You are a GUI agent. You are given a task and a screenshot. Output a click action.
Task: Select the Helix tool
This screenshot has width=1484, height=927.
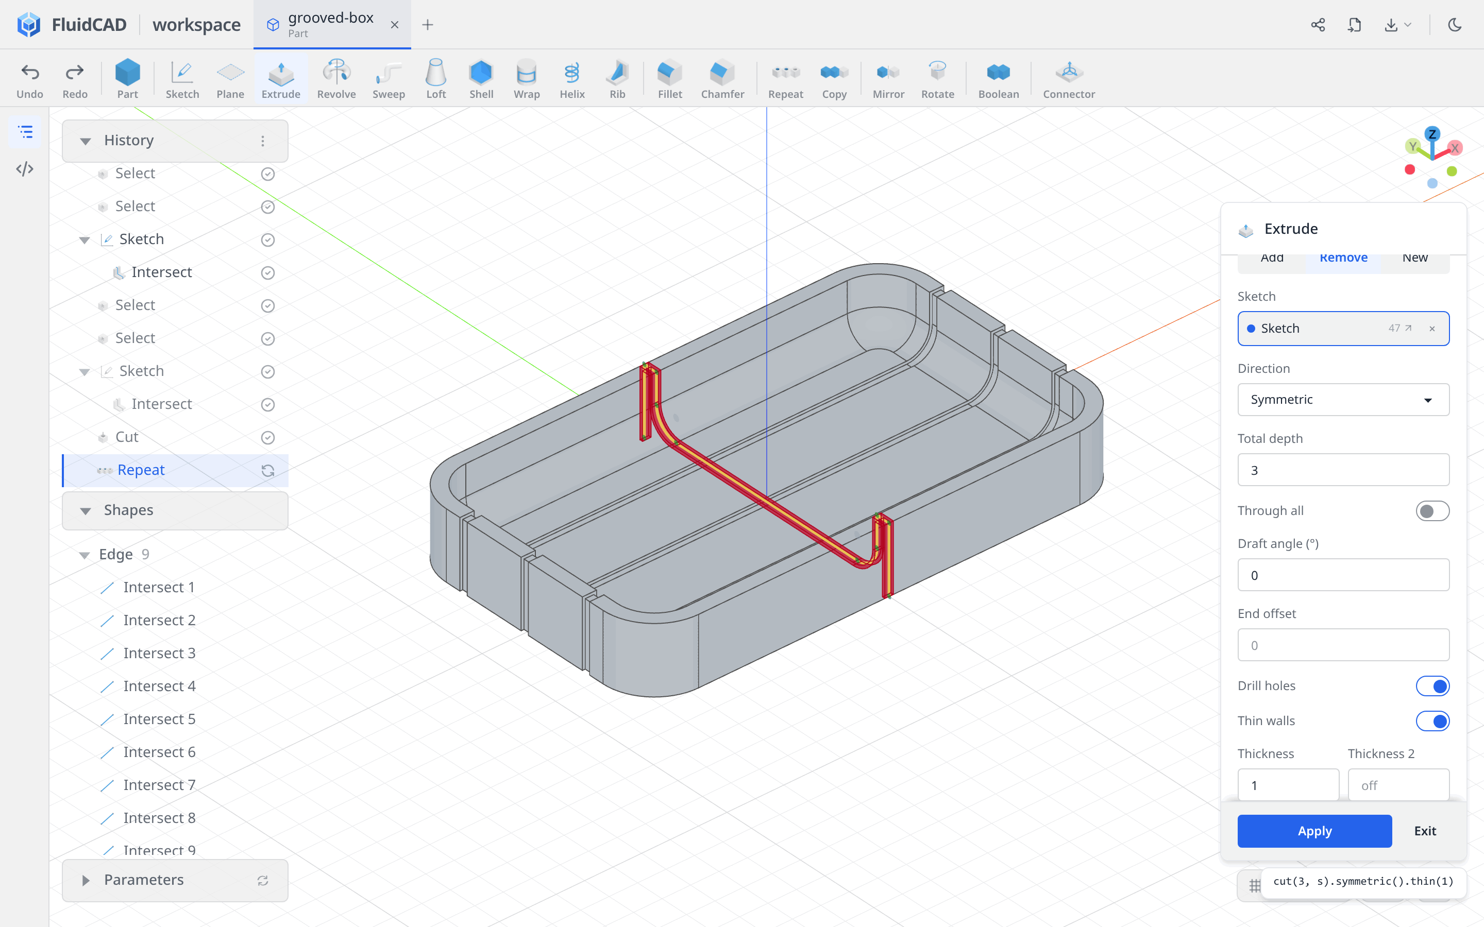[x=572, y=79]
